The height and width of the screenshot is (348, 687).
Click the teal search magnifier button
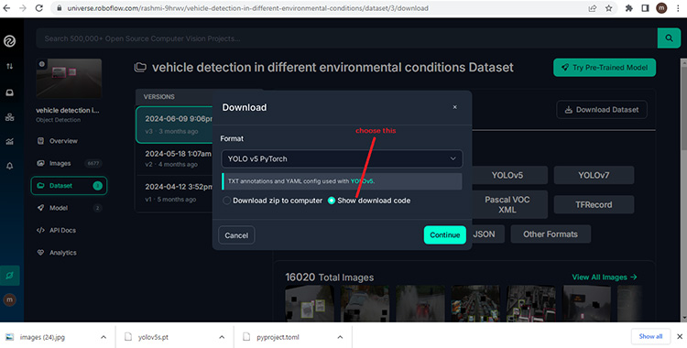click(669, 38)
